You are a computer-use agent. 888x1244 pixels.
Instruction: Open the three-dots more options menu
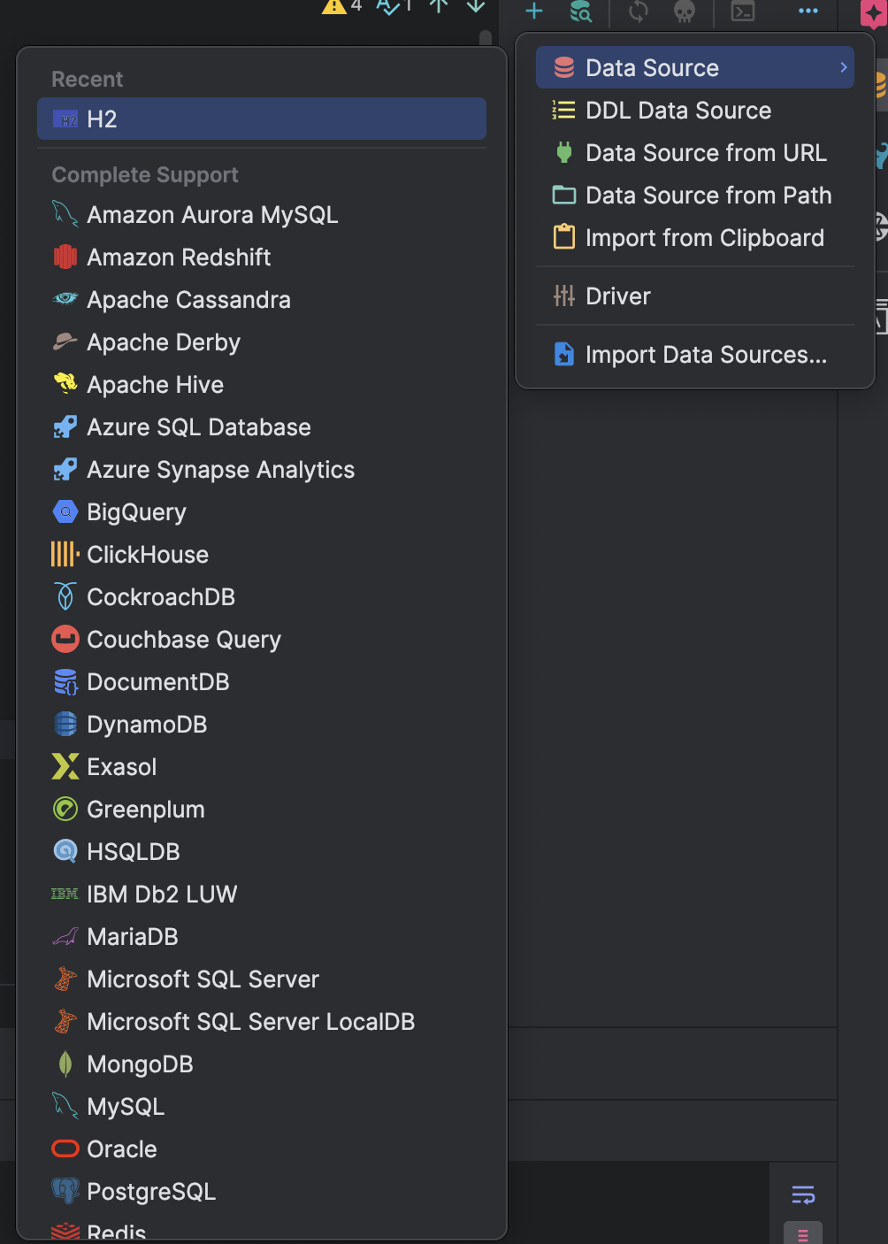point(808,11)
